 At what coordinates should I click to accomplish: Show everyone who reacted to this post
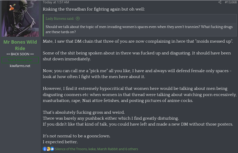96,149
